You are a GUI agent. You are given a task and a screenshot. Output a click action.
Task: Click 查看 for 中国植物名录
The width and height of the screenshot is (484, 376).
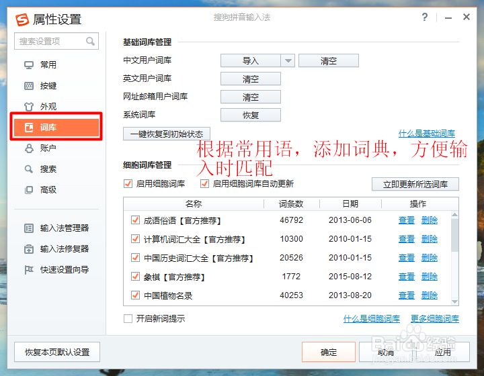[407, 295]
